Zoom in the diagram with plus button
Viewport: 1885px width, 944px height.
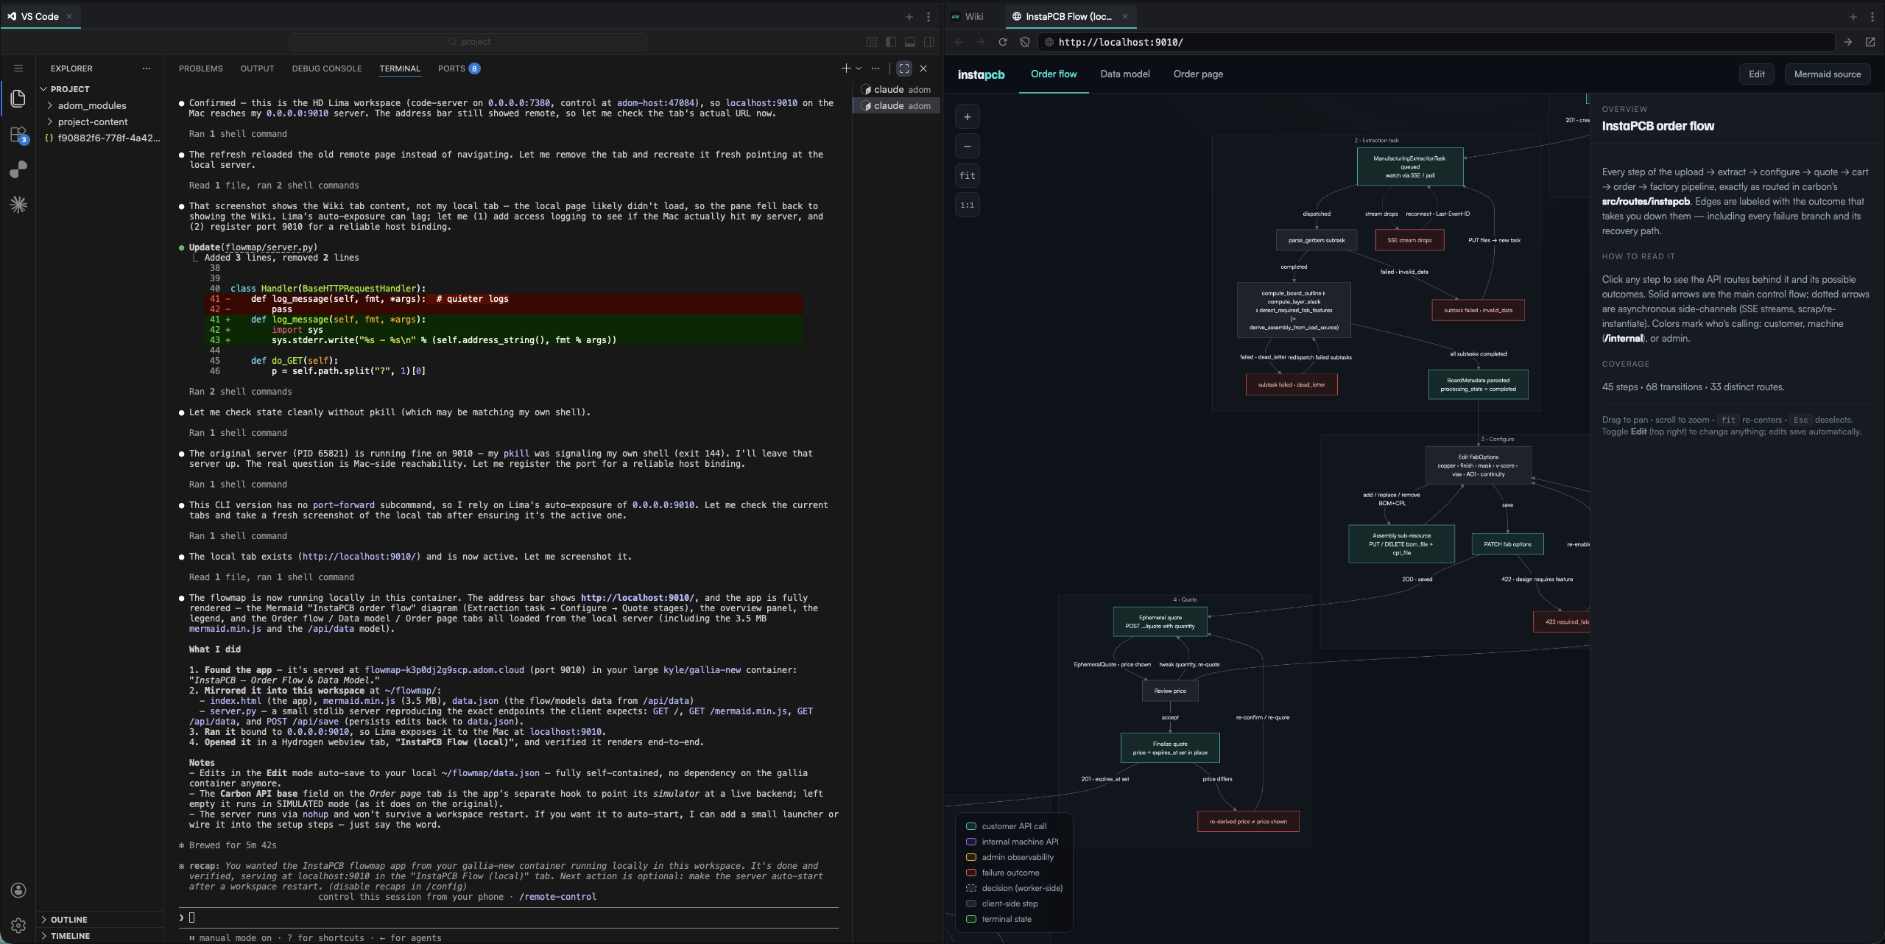coord(968,117)
